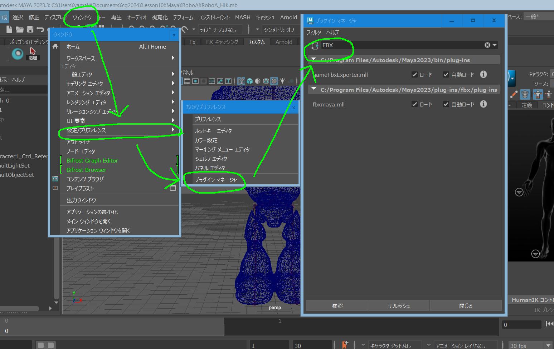This screenshot has width=554, height=349.
Task: Click the playback end frame field showing 30
Action: point(313,345)
